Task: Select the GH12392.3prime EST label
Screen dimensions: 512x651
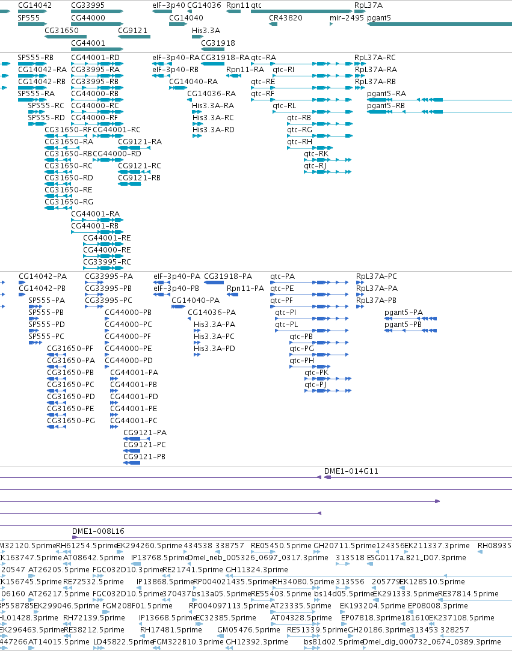Action: [257, 642]
